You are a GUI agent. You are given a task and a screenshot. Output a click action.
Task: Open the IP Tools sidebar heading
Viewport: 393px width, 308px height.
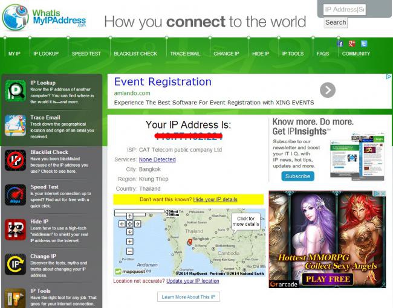(x=41, y=291)
